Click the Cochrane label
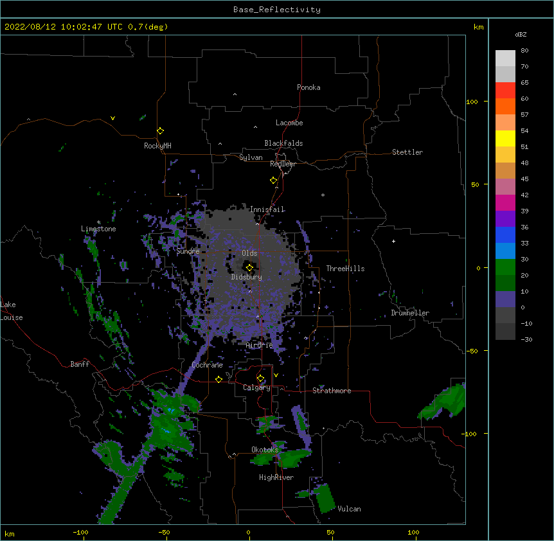The image size is (554, 541). 207,365
